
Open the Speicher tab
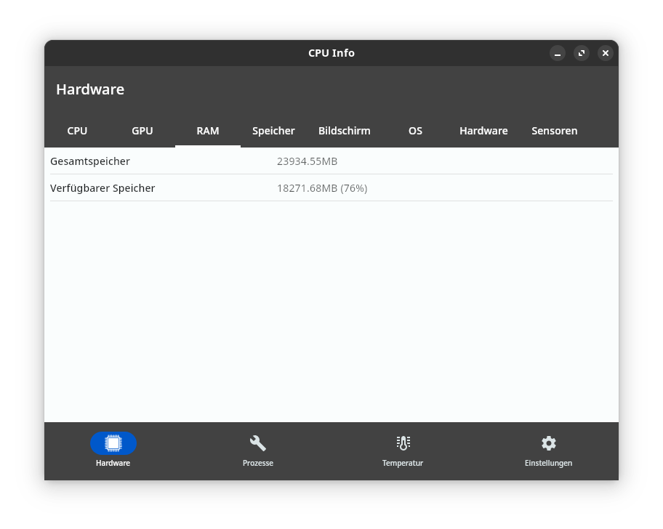(273, 131)
